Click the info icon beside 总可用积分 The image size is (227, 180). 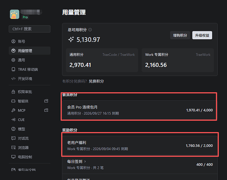pos(90,30)
